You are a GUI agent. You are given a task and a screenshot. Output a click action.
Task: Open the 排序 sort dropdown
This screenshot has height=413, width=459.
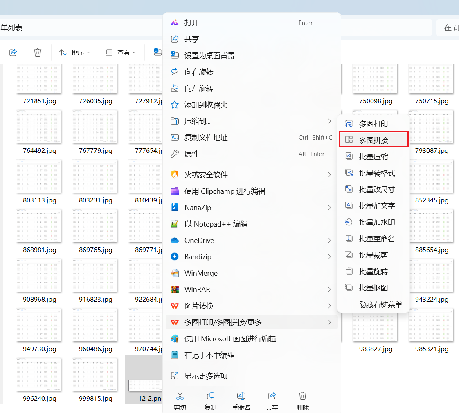75,52
